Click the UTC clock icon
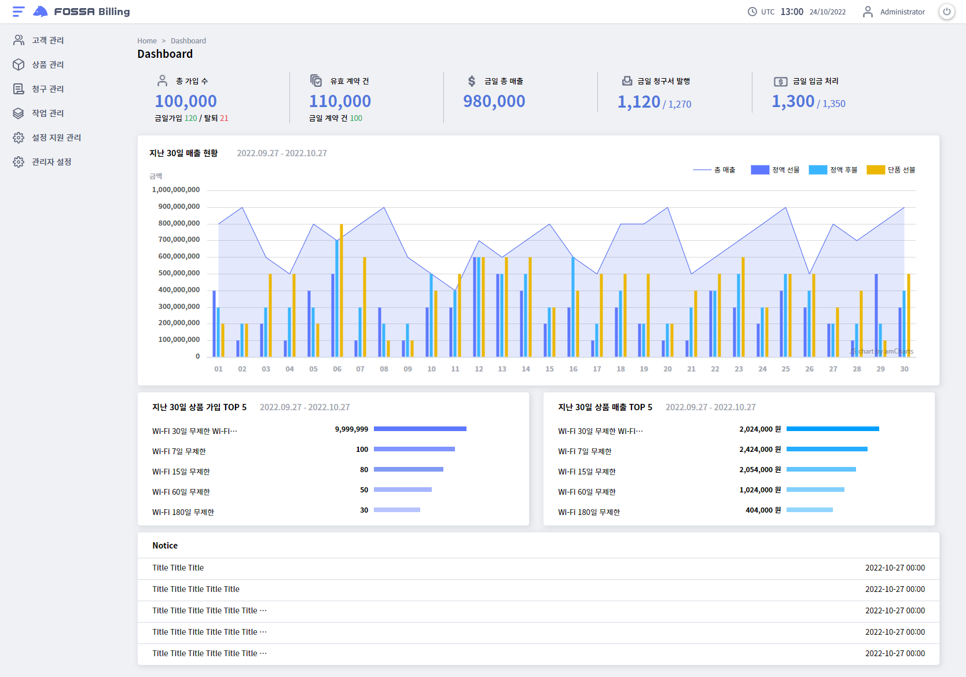The width and height of the screenshot is (966, 677). coord(752,12)
